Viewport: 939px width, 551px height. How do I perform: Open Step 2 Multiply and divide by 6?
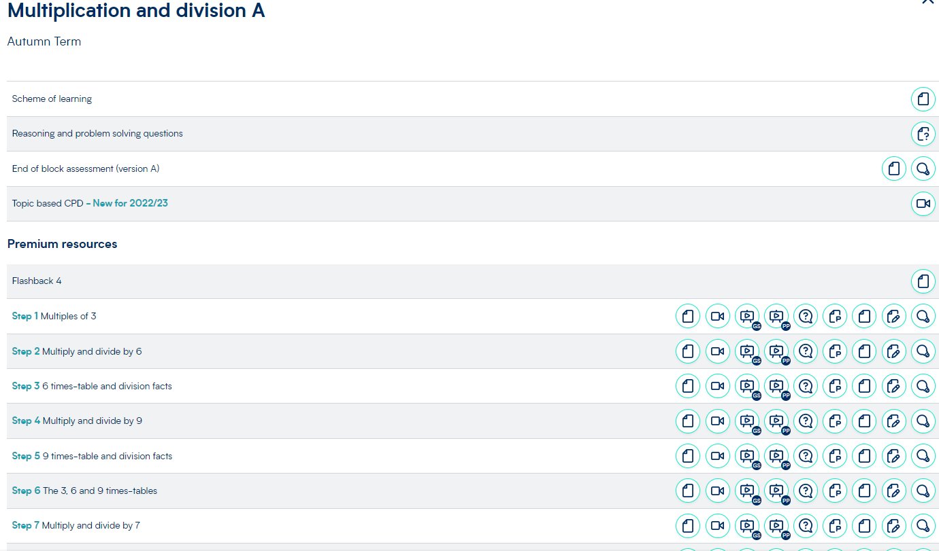(77, 351)
